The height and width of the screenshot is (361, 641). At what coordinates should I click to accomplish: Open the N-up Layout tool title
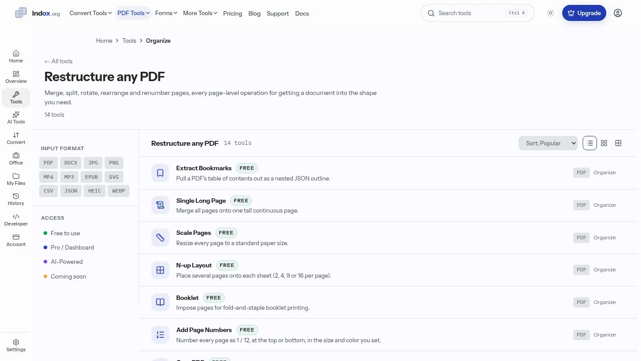tap(194, 265)
